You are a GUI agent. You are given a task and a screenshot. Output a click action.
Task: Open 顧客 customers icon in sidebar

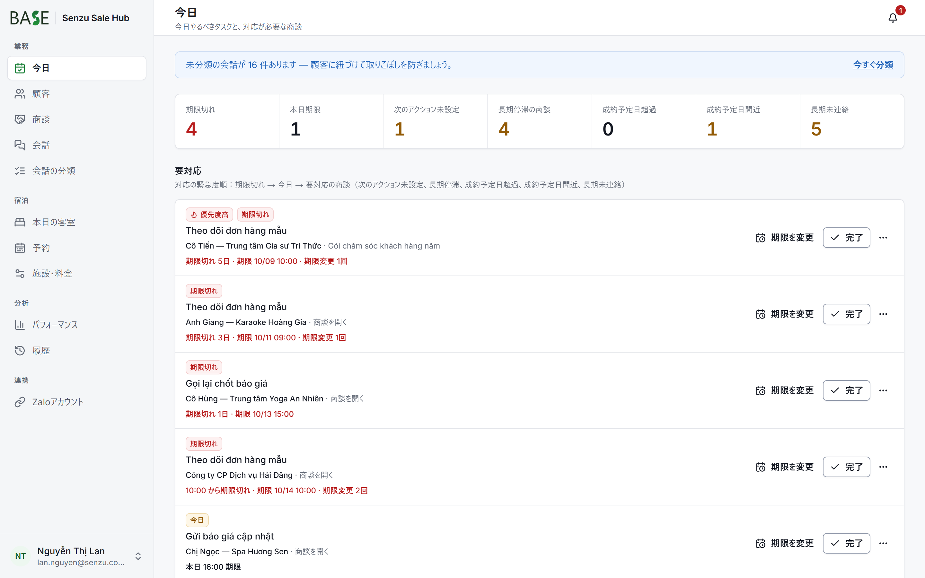(20, 94)
